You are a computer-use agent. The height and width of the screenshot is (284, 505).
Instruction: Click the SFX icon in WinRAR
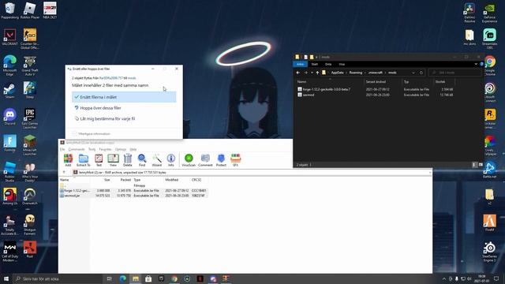coord(235,159)
